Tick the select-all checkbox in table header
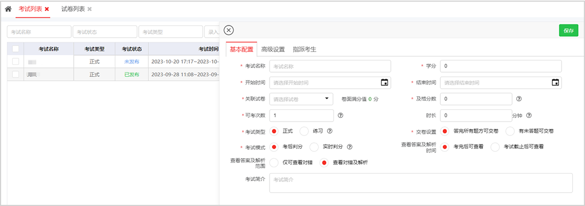 pyautogui.click(x=15, y=49)
